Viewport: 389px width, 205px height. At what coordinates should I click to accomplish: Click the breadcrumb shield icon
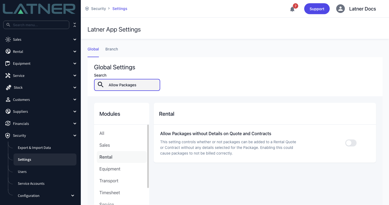coord(87,9)
